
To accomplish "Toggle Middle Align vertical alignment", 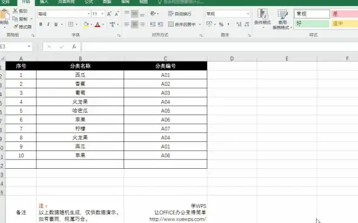I will pos(135,13).
